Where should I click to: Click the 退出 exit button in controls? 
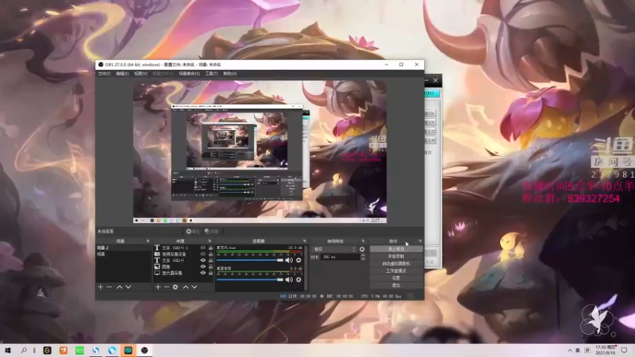pyautogui.click(x=396, y=286)
